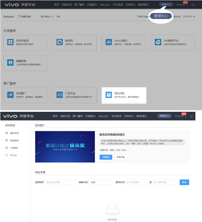The width and height of the screenshot is (202, 222).
Task: Expand the testuser dropdown in the 活动报名 page header
Action: tap(181, 116)
